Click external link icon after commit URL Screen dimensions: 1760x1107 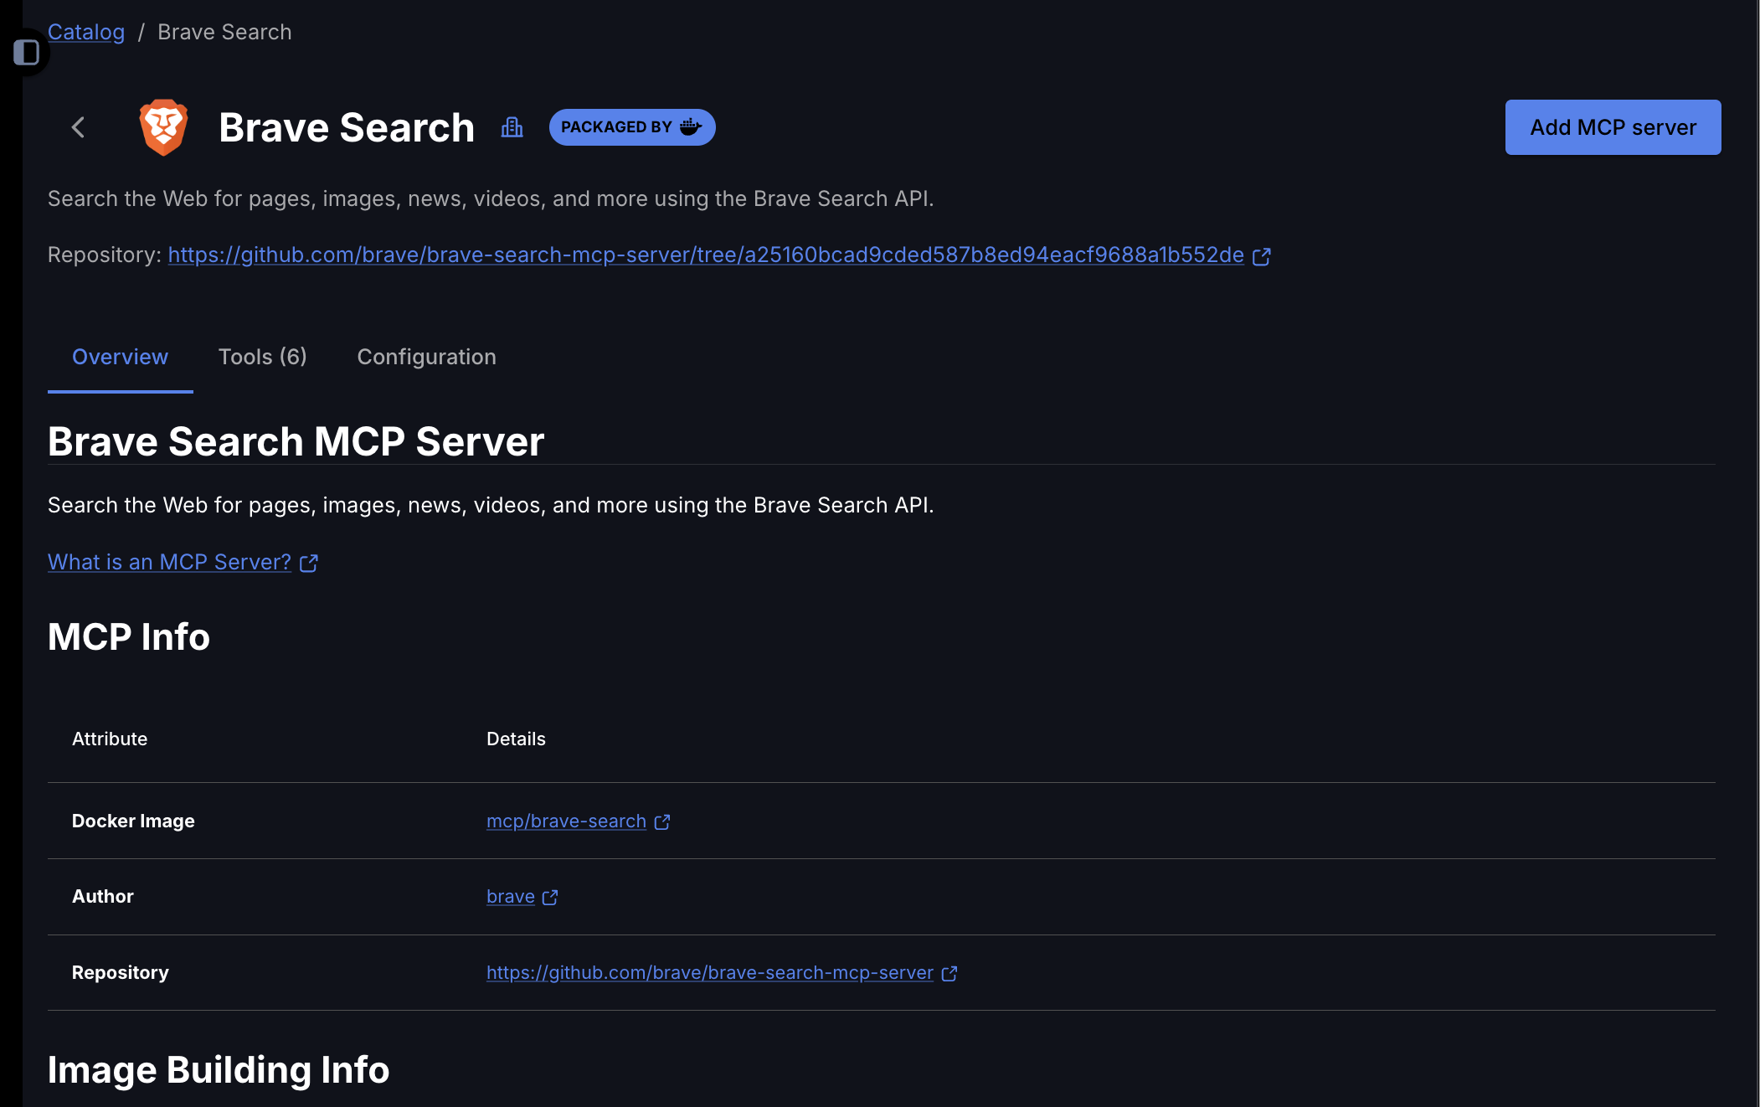[x=1262, y=256]
